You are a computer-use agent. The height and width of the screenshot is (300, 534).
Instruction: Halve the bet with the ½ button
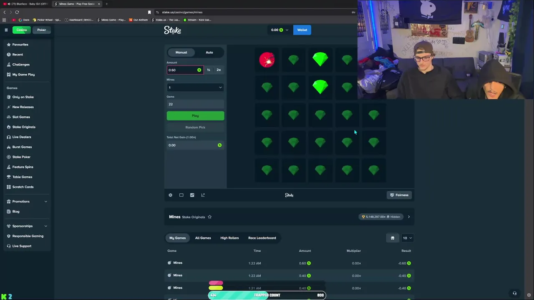(x=208, y=70)
